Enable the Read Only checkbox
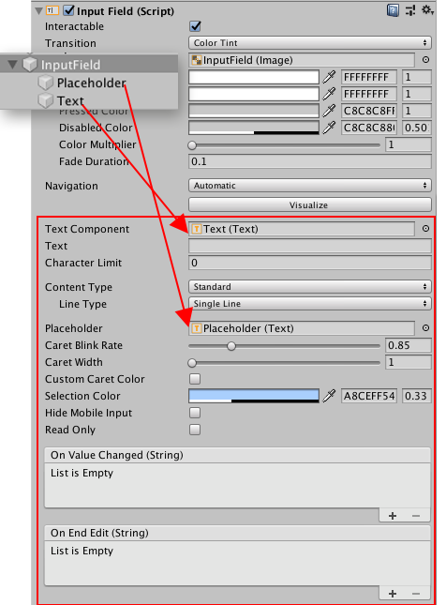 point(195,430)
